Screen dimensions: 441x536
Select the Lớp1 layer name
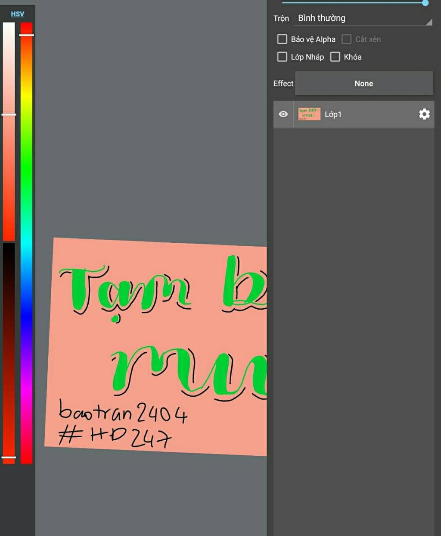[x=333, y=114]
